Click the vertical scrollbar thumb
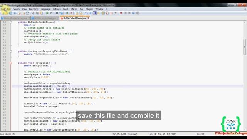The height and width of the screenshot is (139, 247). tap(245, 47)
